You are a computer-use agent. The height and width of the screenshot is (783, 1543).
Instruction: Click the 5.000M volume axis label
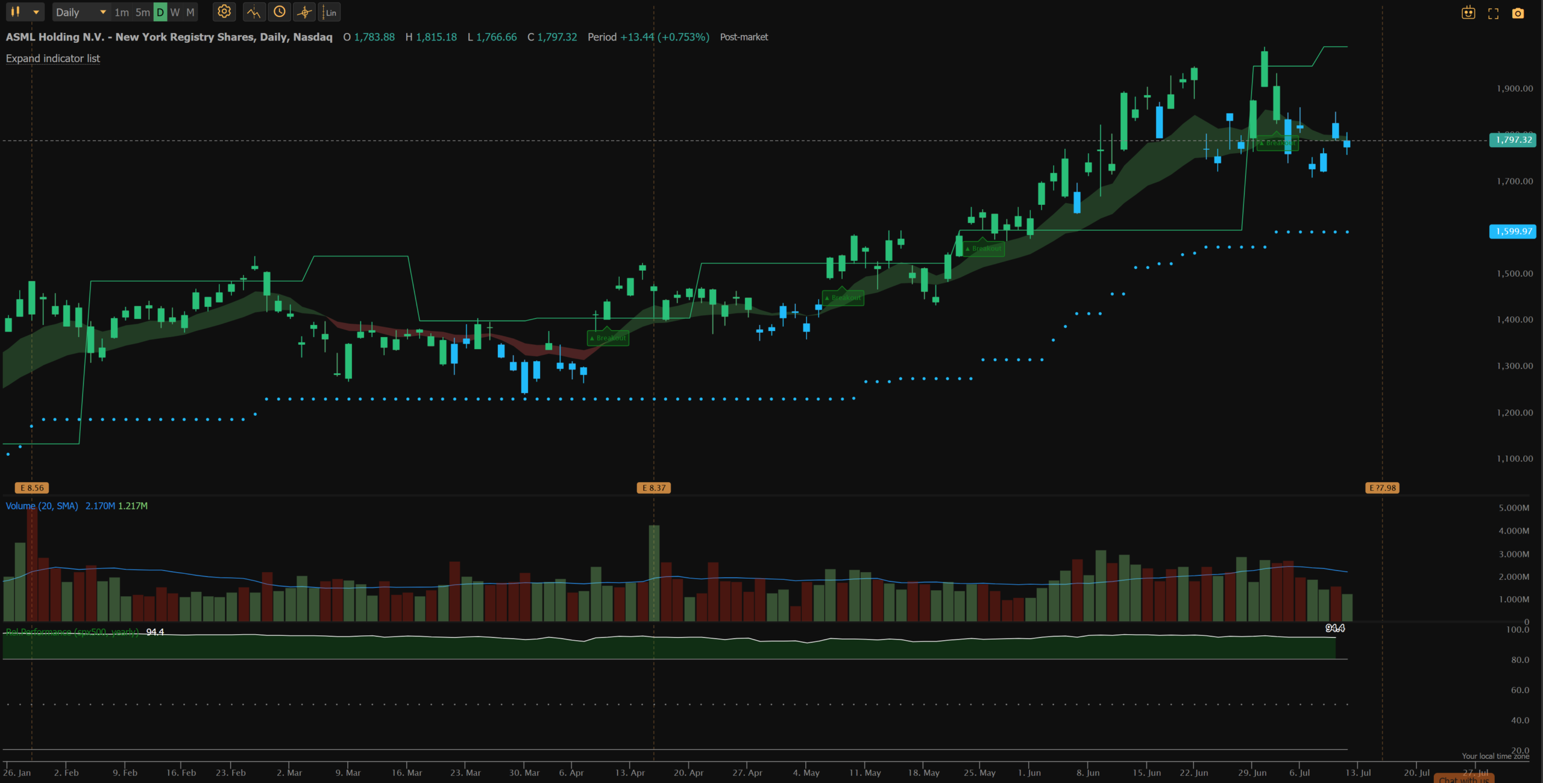coord(1514,508)
